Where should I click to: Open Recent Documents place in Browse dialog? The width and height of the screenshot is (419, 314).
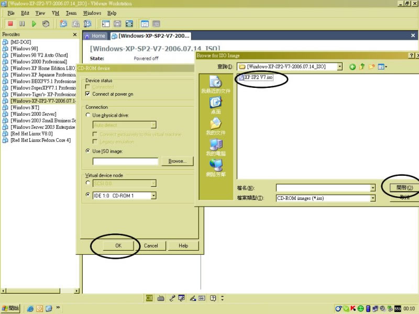[x=216, y=84]
